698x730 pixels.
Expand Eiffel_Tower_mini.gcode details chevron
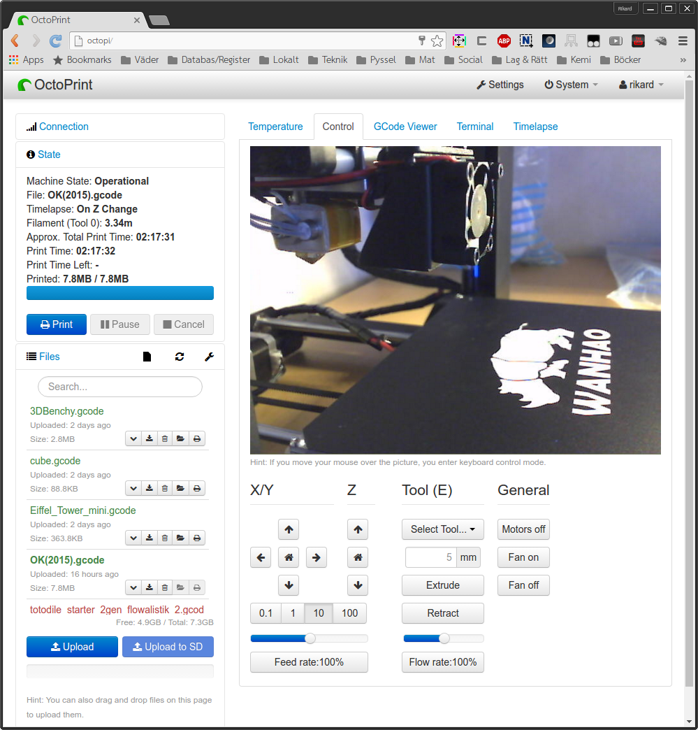[133, 538]
